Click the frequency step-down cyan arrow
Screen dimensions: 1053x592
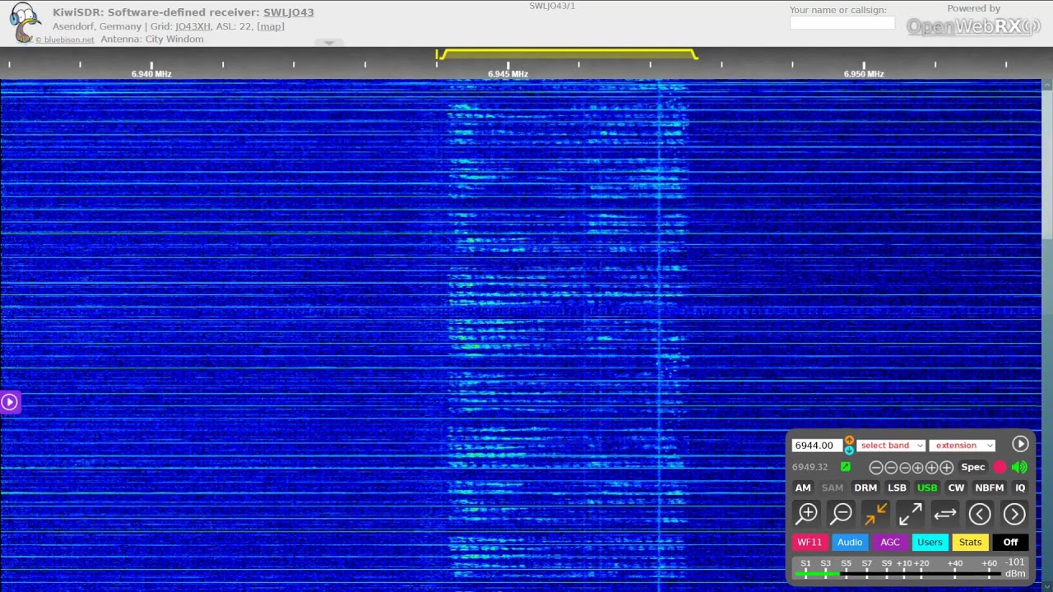pyautogui.click(x=849, y=451)
